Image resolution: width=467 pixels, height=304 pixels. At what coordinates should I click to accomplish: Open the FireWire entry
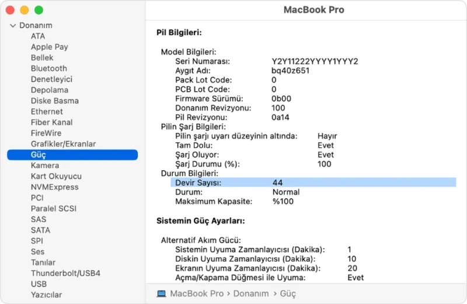click(46, 133)
